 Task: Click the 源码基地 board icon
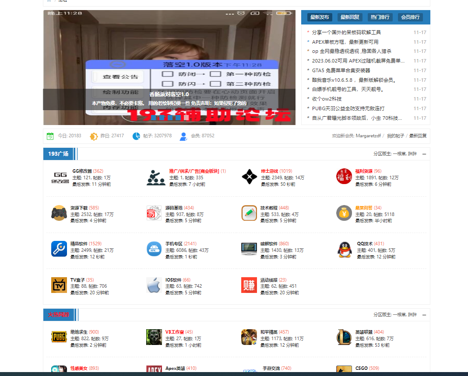(x=154, y=213)
